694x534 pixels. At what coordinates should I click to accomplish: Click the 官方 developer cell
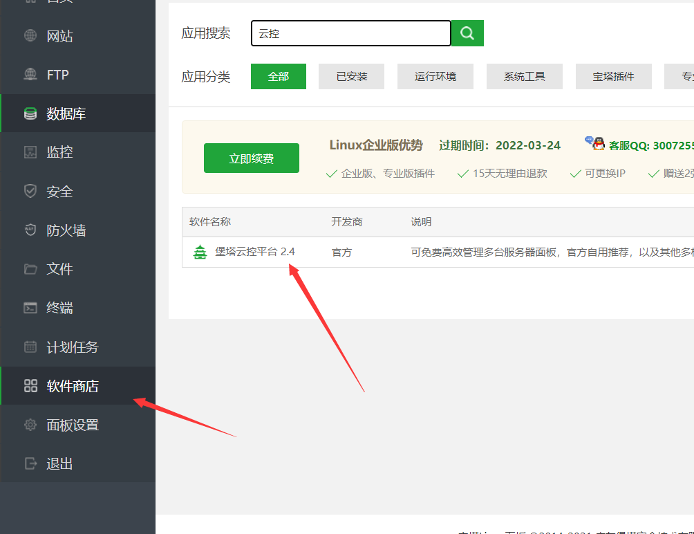(x=341, y=252)
